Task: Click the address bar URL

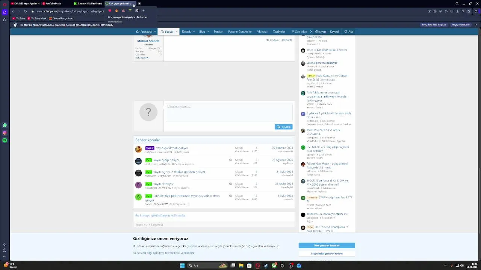Action: coord(70,11)
